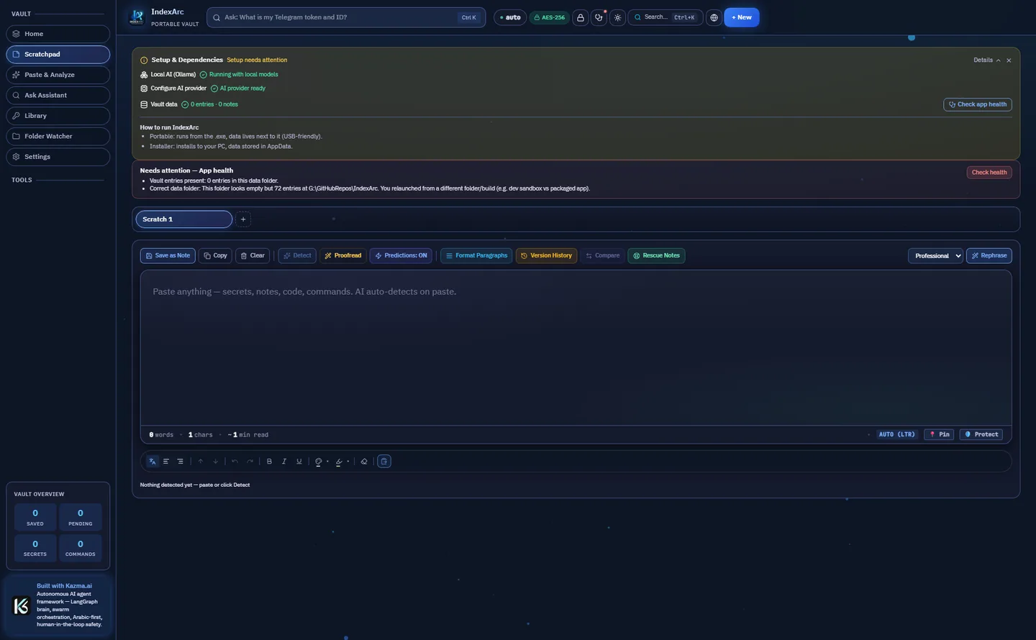Open Folder Watcher in sidebar
1036x640 pixels.
(58, 136)
